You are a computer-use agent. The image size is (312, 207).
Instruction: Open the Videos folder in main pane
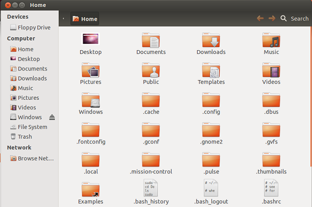(271, 70)
